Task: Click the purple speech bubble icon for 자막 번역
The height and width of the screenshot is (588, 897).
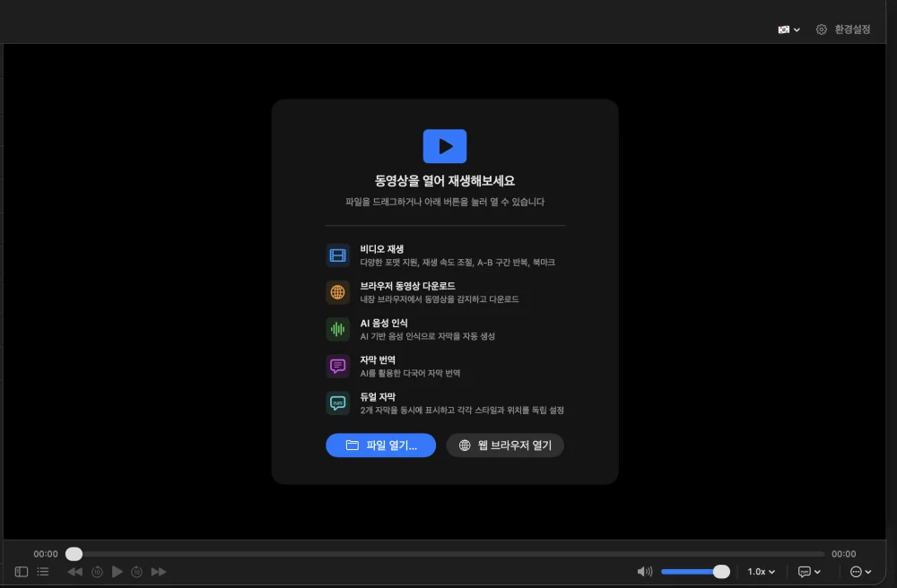Action: pyautogui.click(x=337, y=367)
